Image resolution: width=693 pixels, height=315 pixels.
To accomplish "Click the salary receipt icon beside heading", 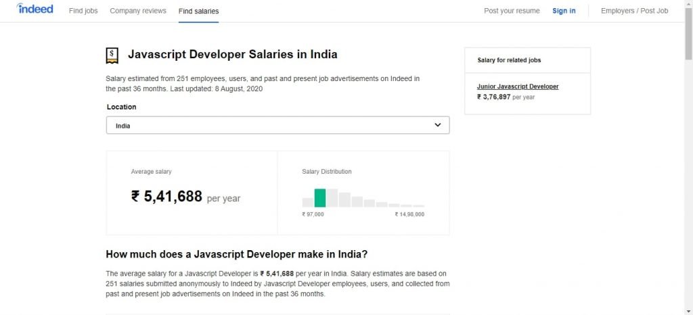I will coord(112,55).
